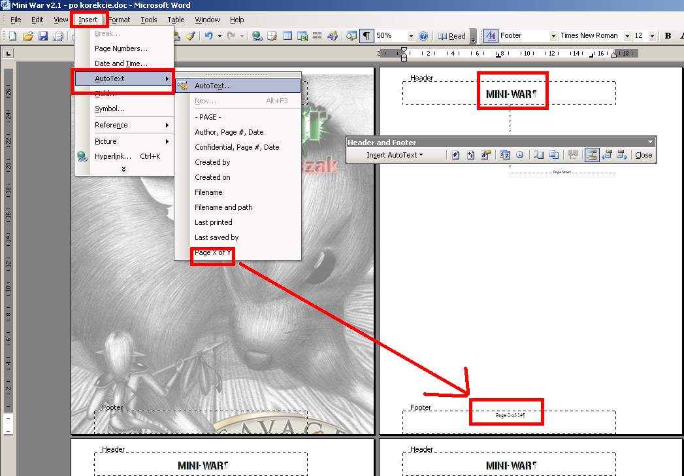Insert time using the clock icon

(x=519, y=155)
